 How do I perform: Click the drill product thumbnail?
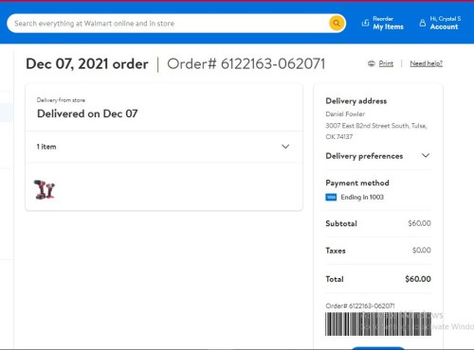click(x=45, y=189)
